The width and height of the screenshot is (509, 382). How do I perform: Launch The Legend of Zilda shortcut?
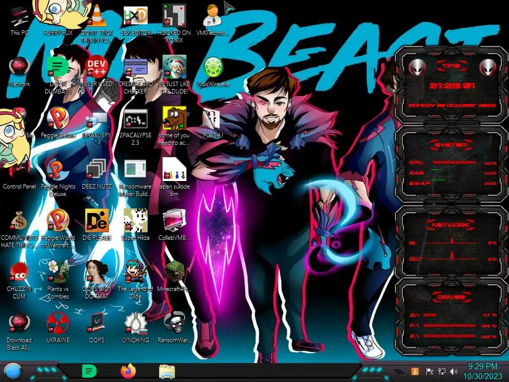click(135, 280)
